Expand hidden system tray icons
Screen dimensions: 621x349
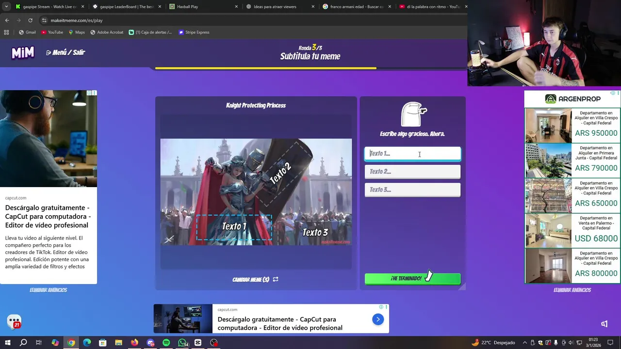point(524,343)
